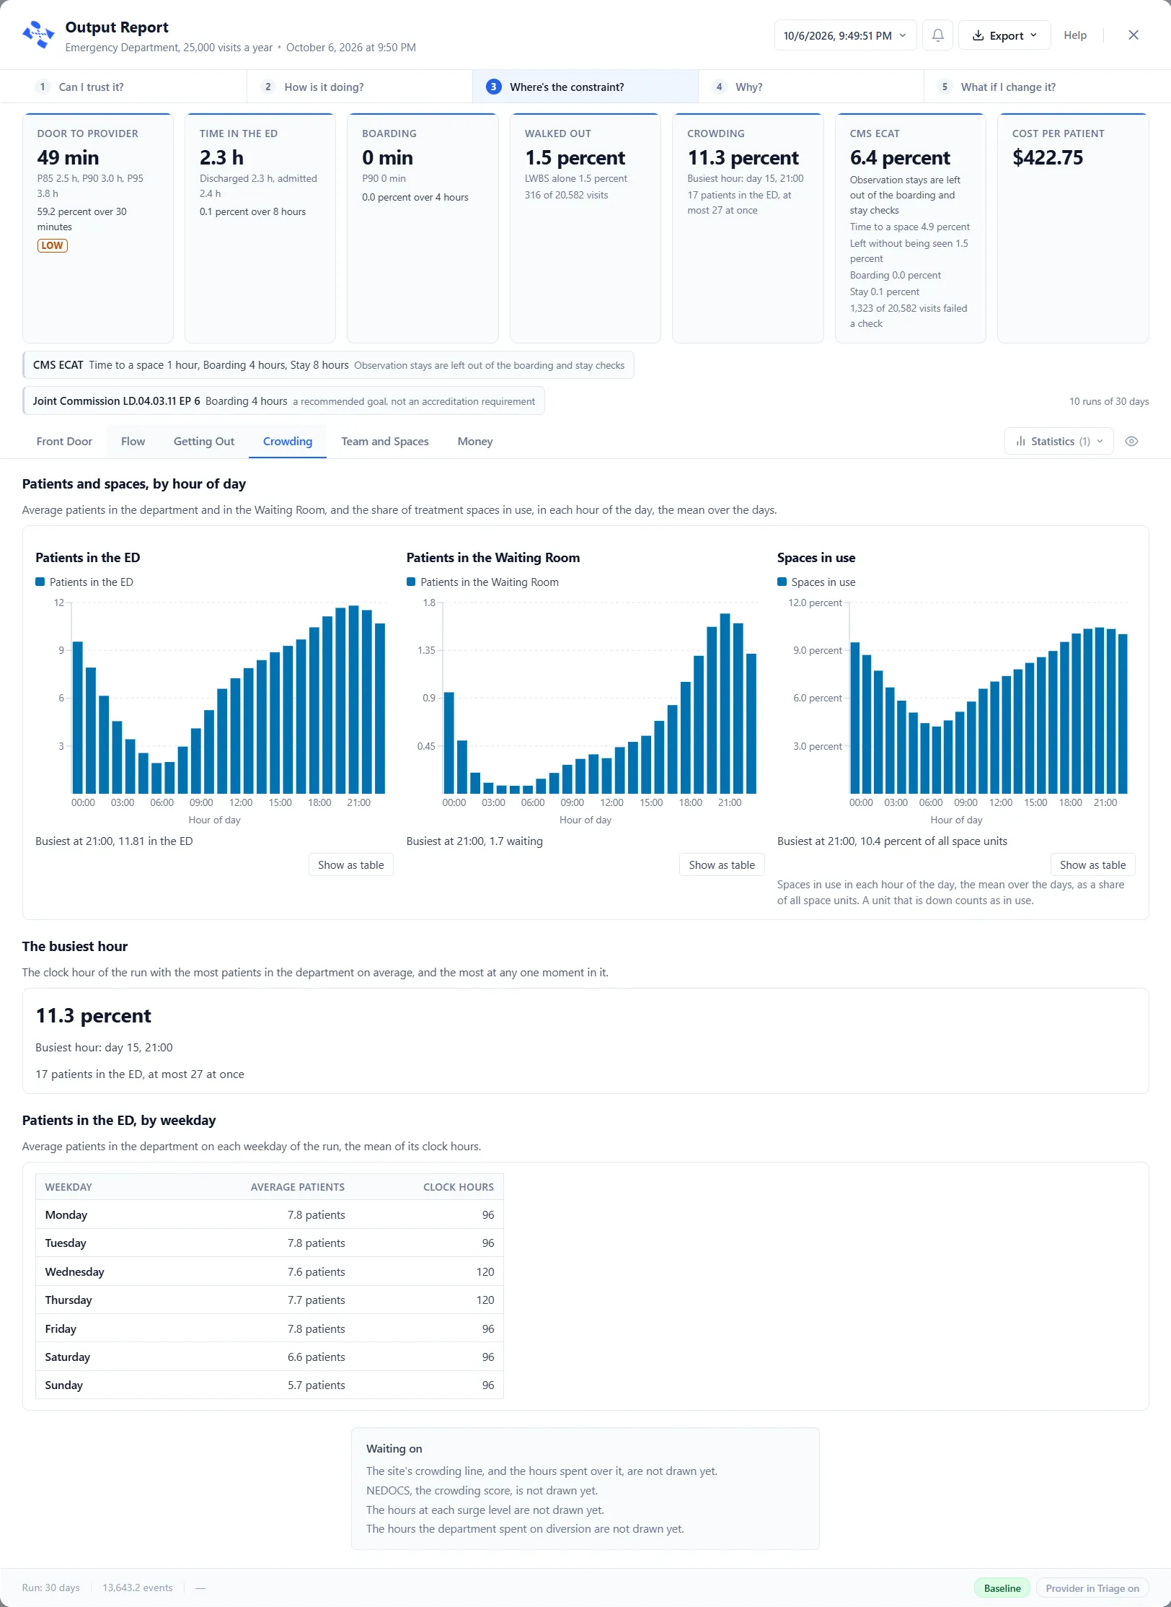Click the bar chart icon in Statistics
The width and height of the screenshot is (1171, 1607).
pos(1020,442)
